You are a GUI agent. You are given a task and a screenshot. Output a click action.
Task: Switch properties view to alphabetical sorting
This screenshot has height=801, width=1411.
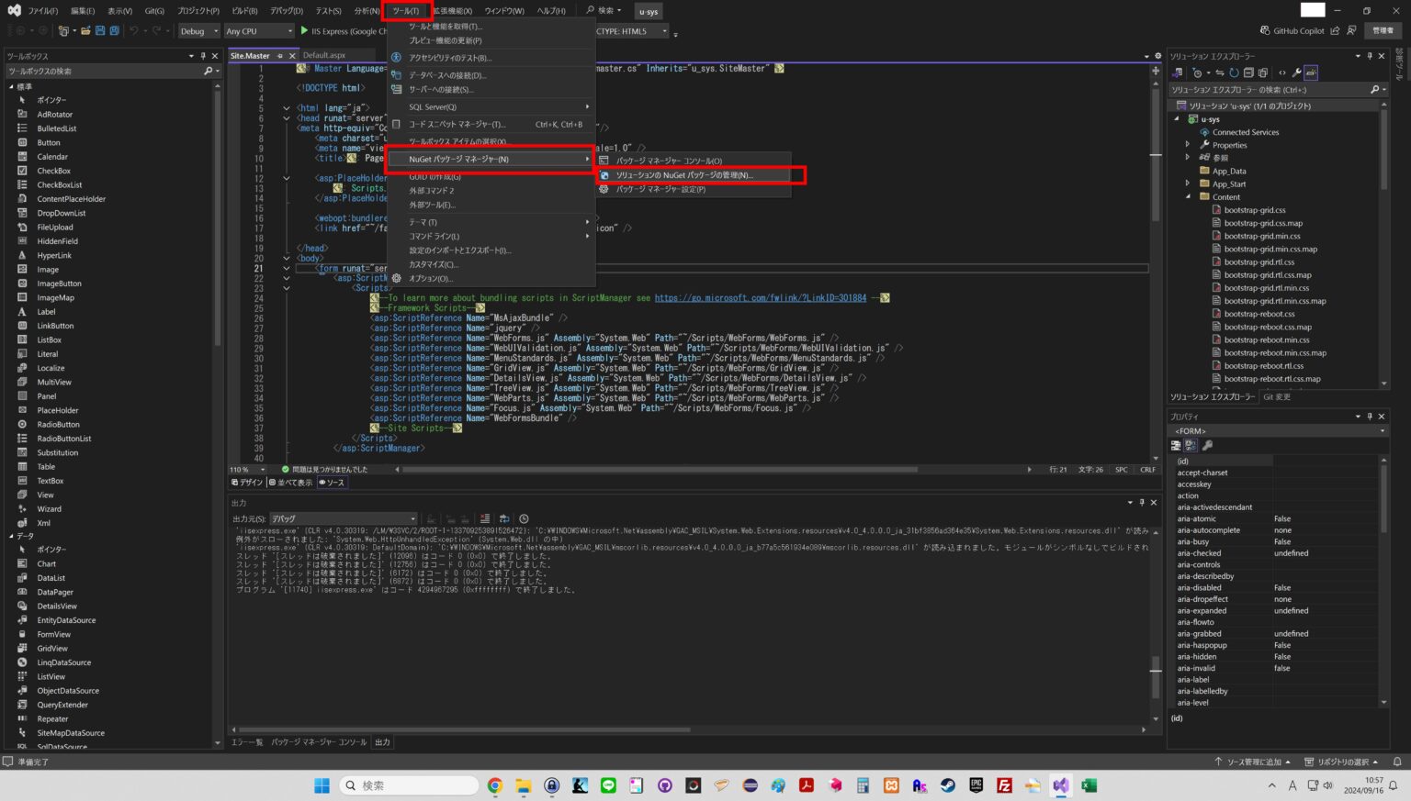[x=1191, y=445]
